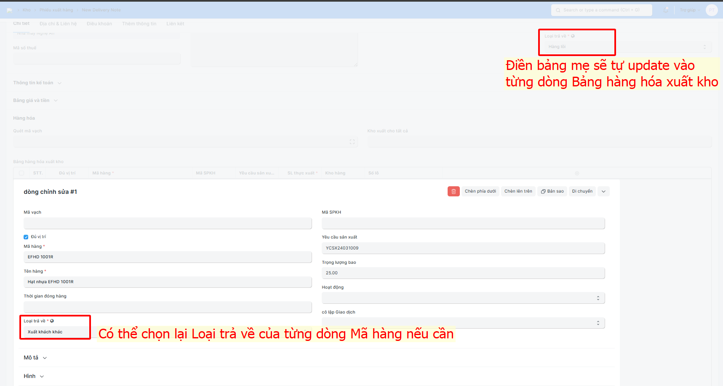Click the Mã vạch input field

click(168, 223)
